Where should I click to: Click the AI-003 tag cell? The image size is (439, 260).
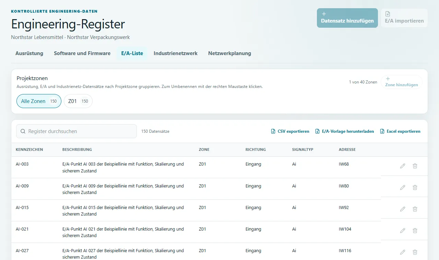[22, 164]
